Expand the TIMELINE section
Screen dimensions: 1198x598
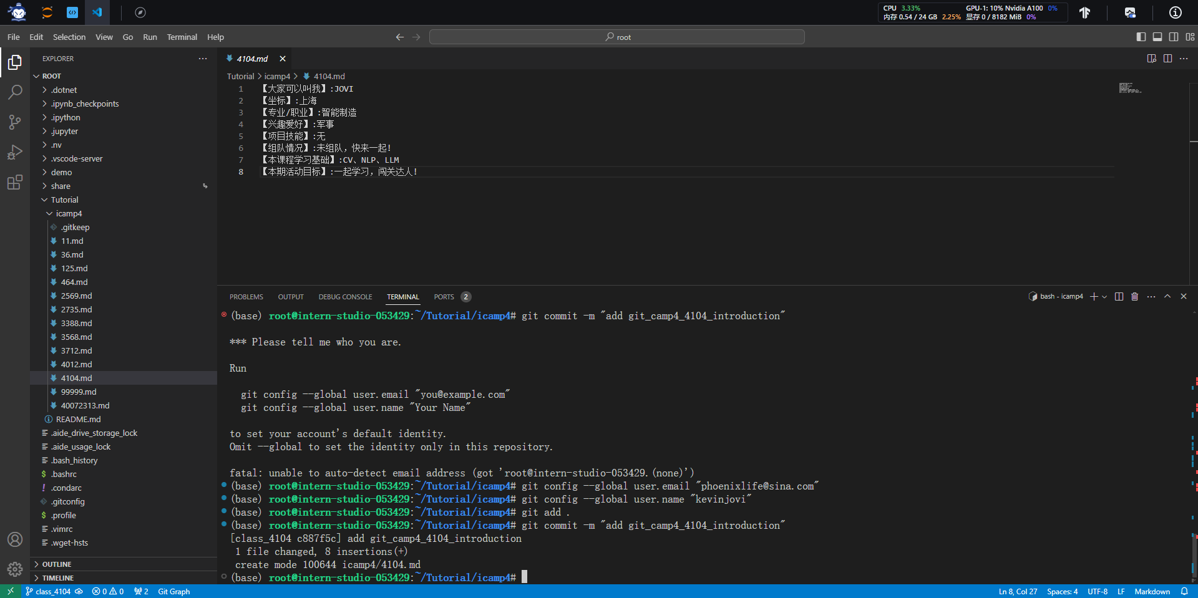(x=124, y=578)
